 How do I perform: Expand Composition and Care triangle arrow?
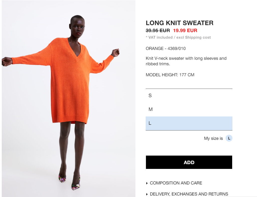pos(147,183)
